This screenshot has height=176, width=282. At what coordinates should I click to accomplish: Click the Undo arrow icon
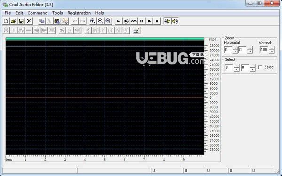coord(75,21)
